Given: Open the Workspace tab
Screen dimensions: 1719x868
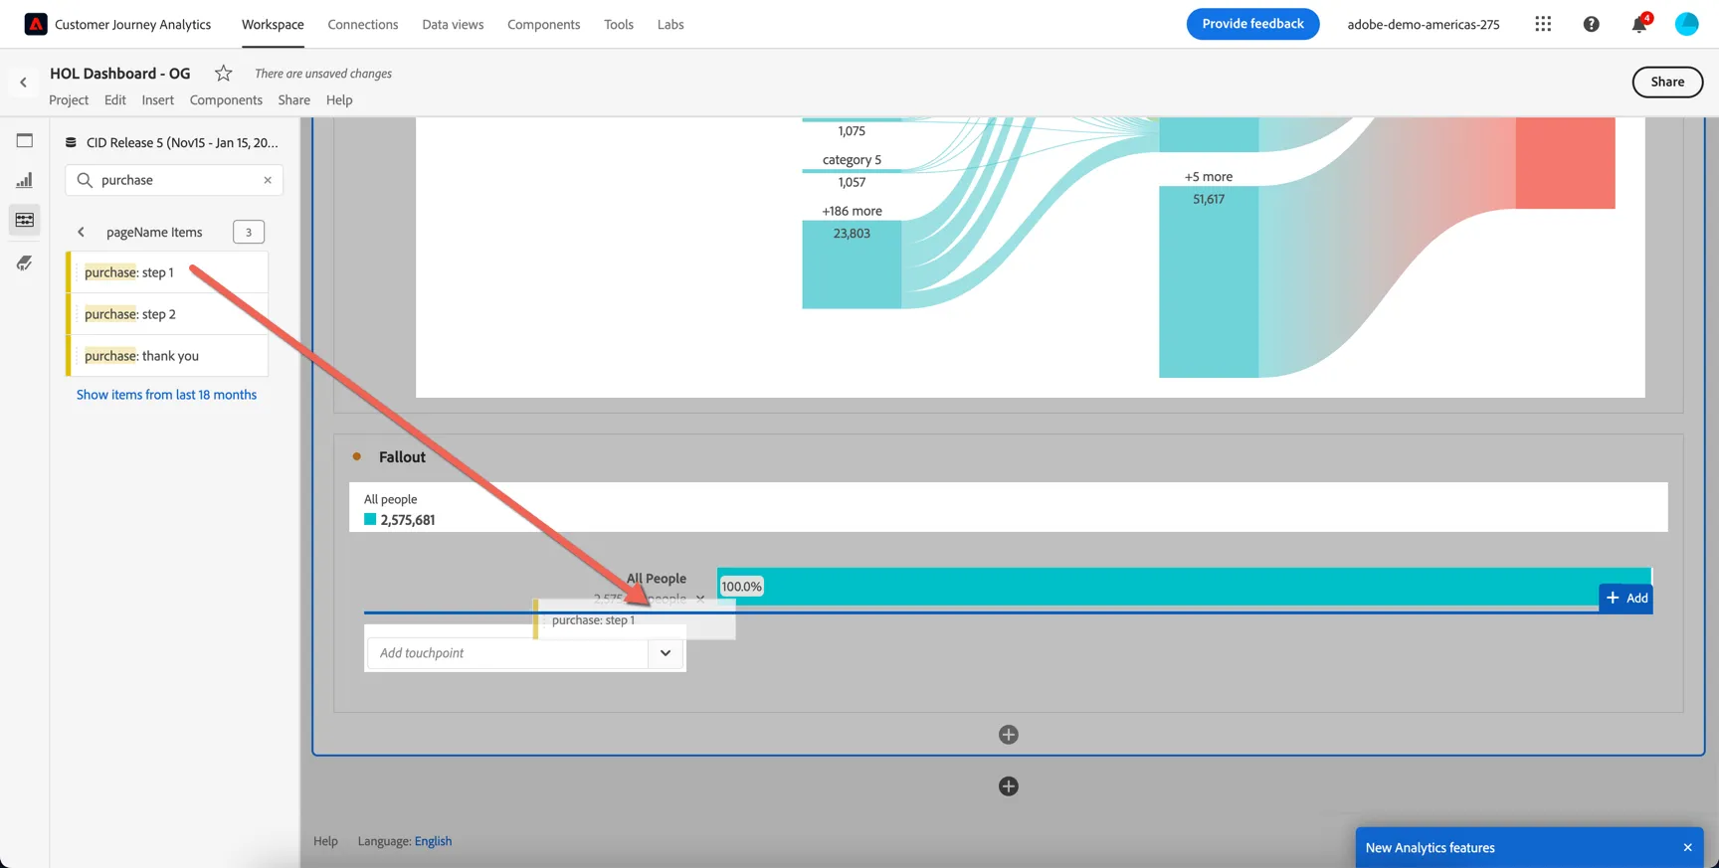Looking at the screenshot, I should pyautogui.click(x=273, y=25).
